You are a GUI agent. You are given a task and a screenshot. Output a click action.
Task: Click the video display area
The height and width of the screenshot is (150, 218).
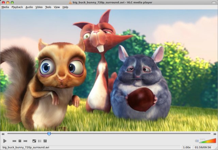[109, 70]
